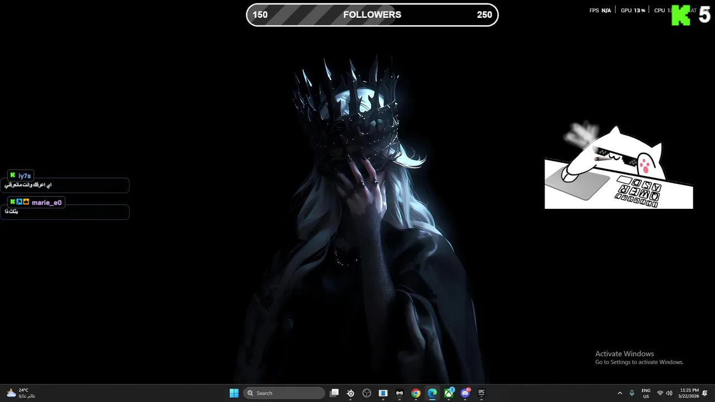Click the marie_e0 chat username
The height and width of the screenshot is (402, 715).
(x=46, y=203)
